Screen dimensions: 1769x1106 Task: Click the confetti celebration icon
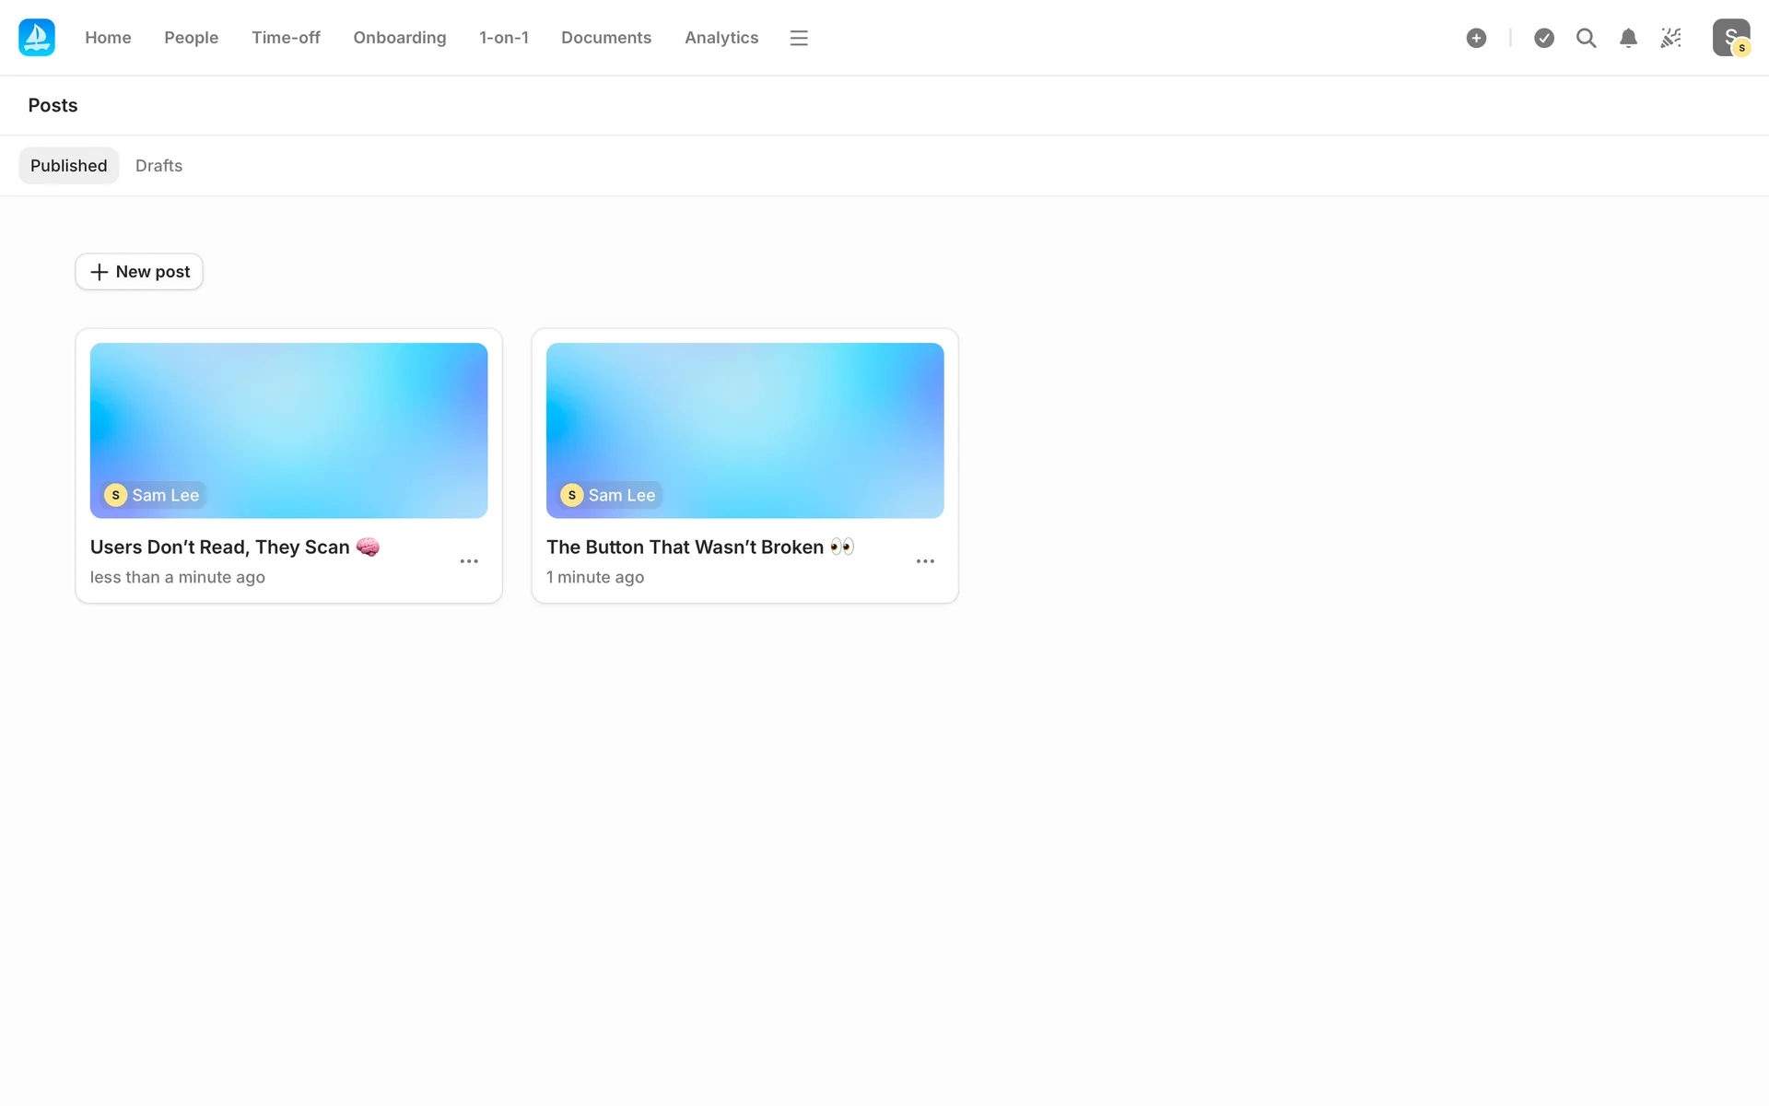1670,38
